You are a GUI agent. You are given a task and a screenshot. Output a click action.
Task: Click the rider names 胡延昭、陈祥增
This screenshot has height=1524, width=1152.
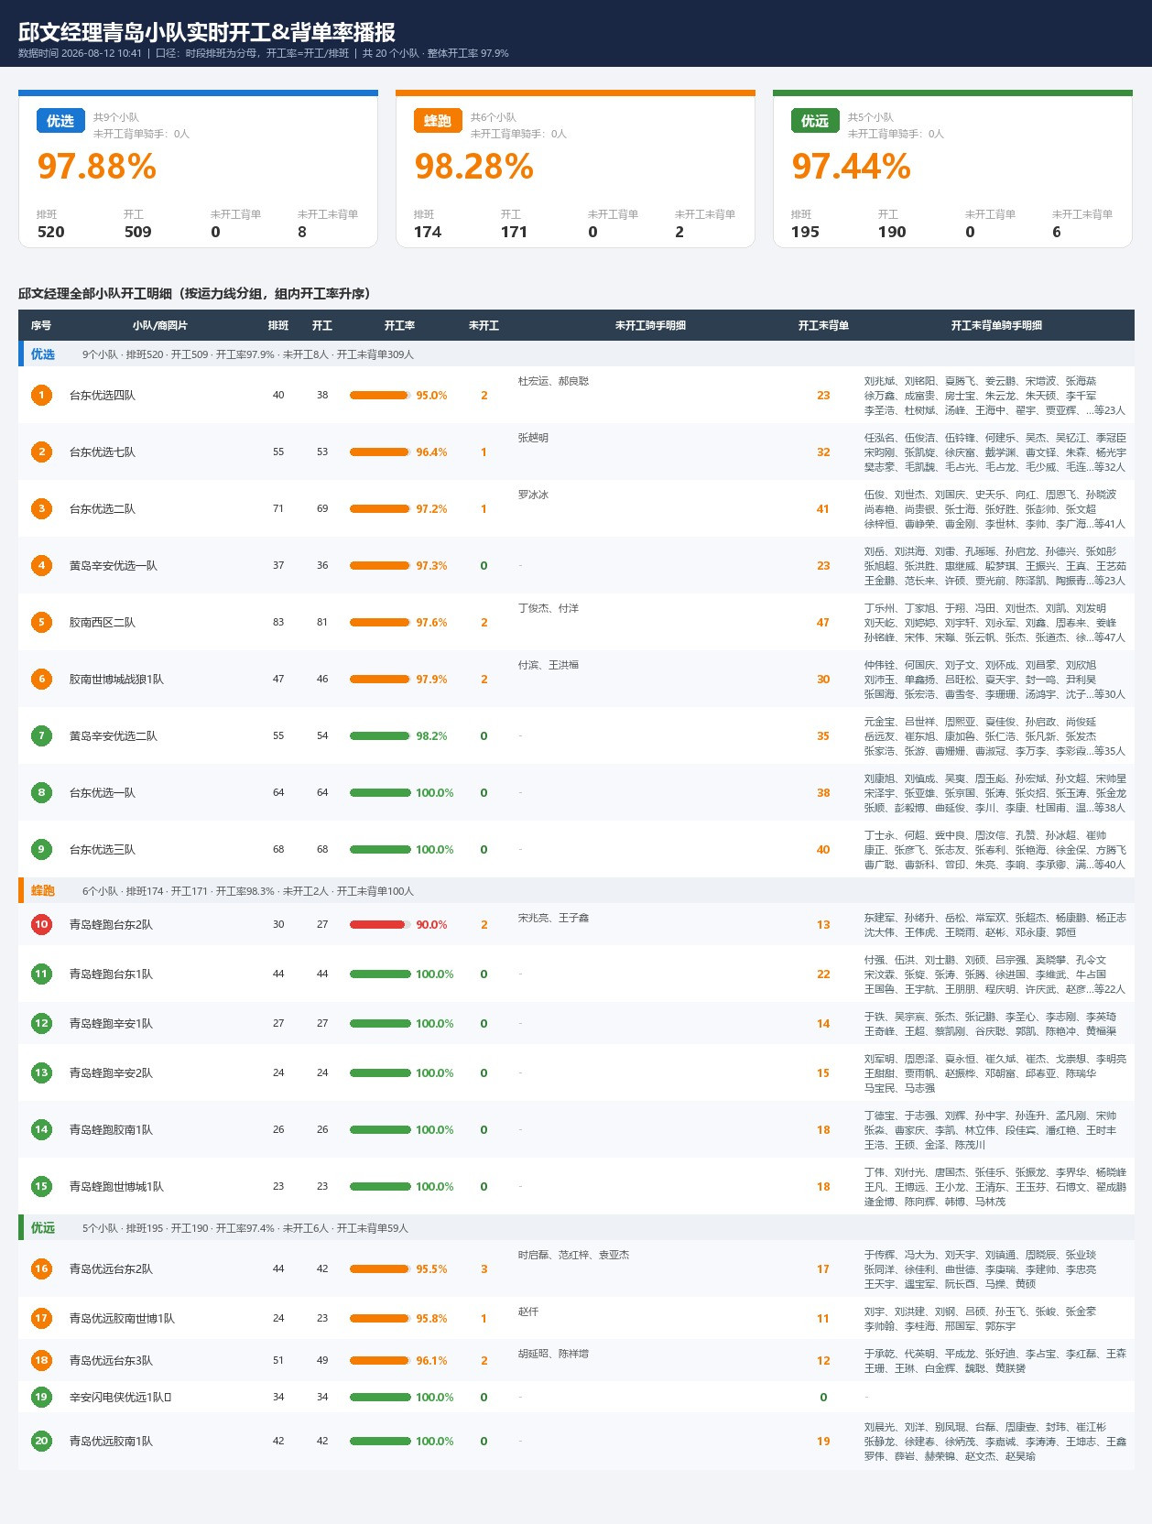(554, 1354)
